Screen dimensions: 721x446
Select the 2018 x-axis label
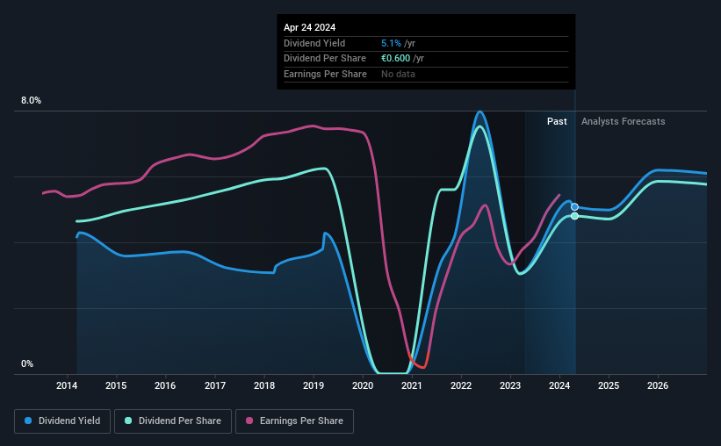[264, 385]
